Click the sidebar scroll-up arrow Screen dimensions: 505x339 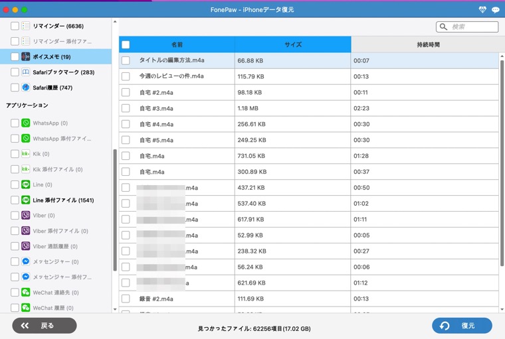(x=115, y=22)
